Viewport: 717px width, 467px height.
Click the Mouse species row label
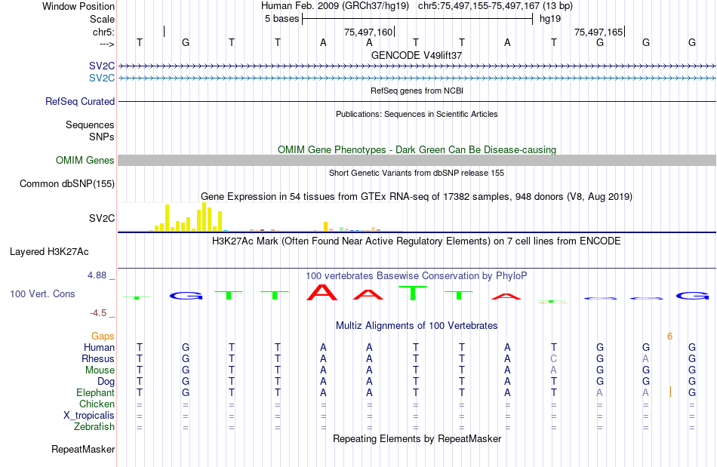tap(100, 370)
